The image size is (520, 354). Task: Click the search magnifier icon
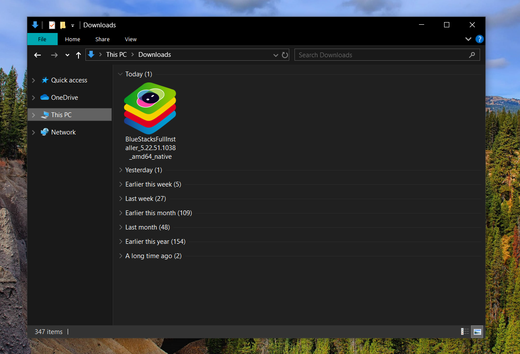472,55
